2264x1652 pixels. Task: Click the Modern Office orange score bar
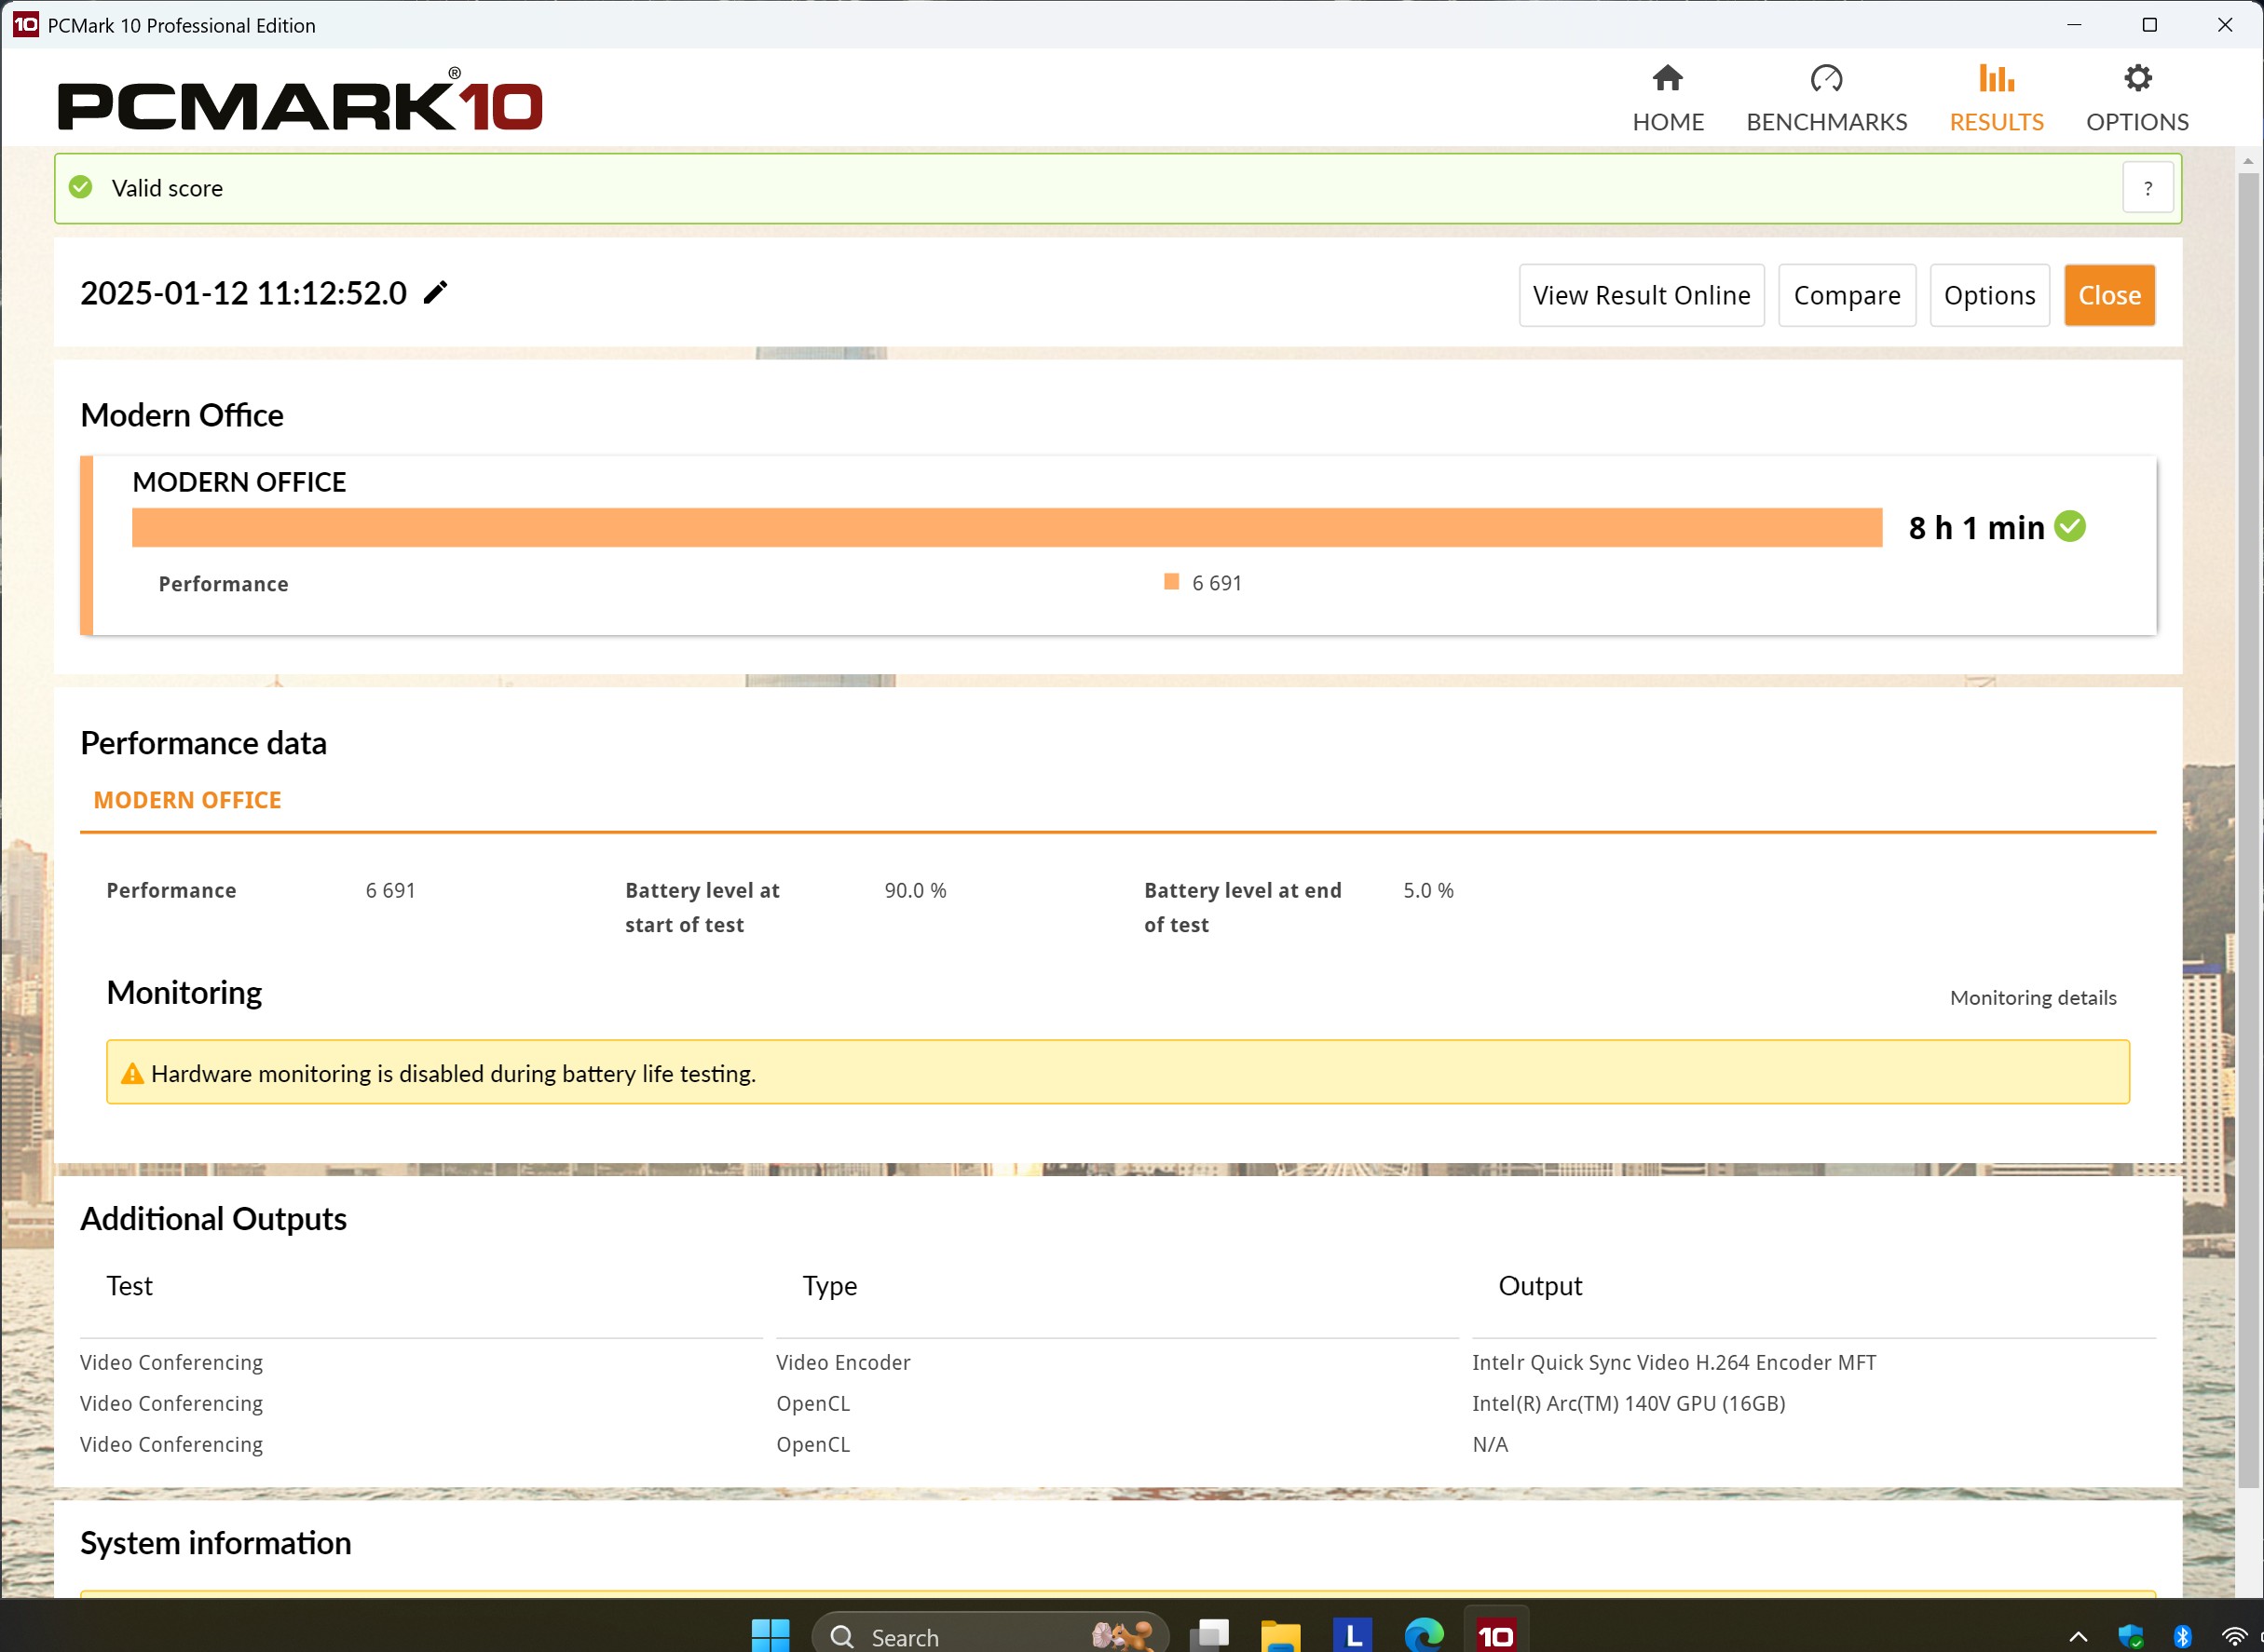click(1005, 528)
